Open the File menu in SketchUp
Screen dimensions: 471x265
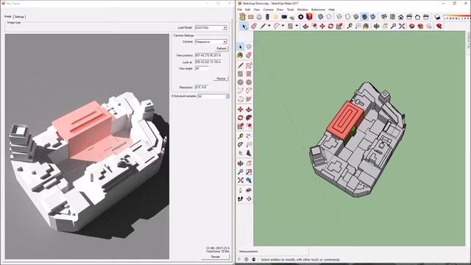pos(240,10)
